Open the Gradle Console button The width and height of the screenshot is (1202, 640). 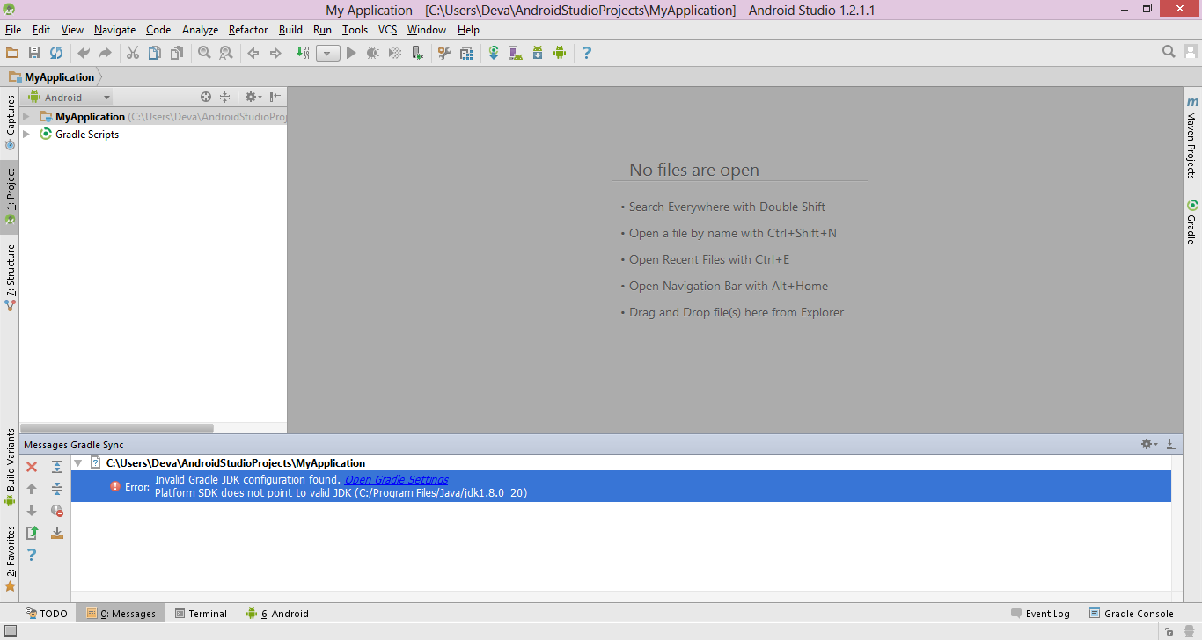(1131, 614)
